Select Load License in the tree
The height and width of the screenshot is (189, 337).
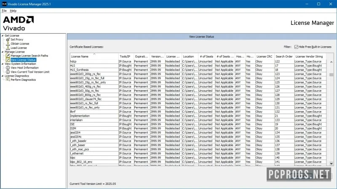click(19, 48)
